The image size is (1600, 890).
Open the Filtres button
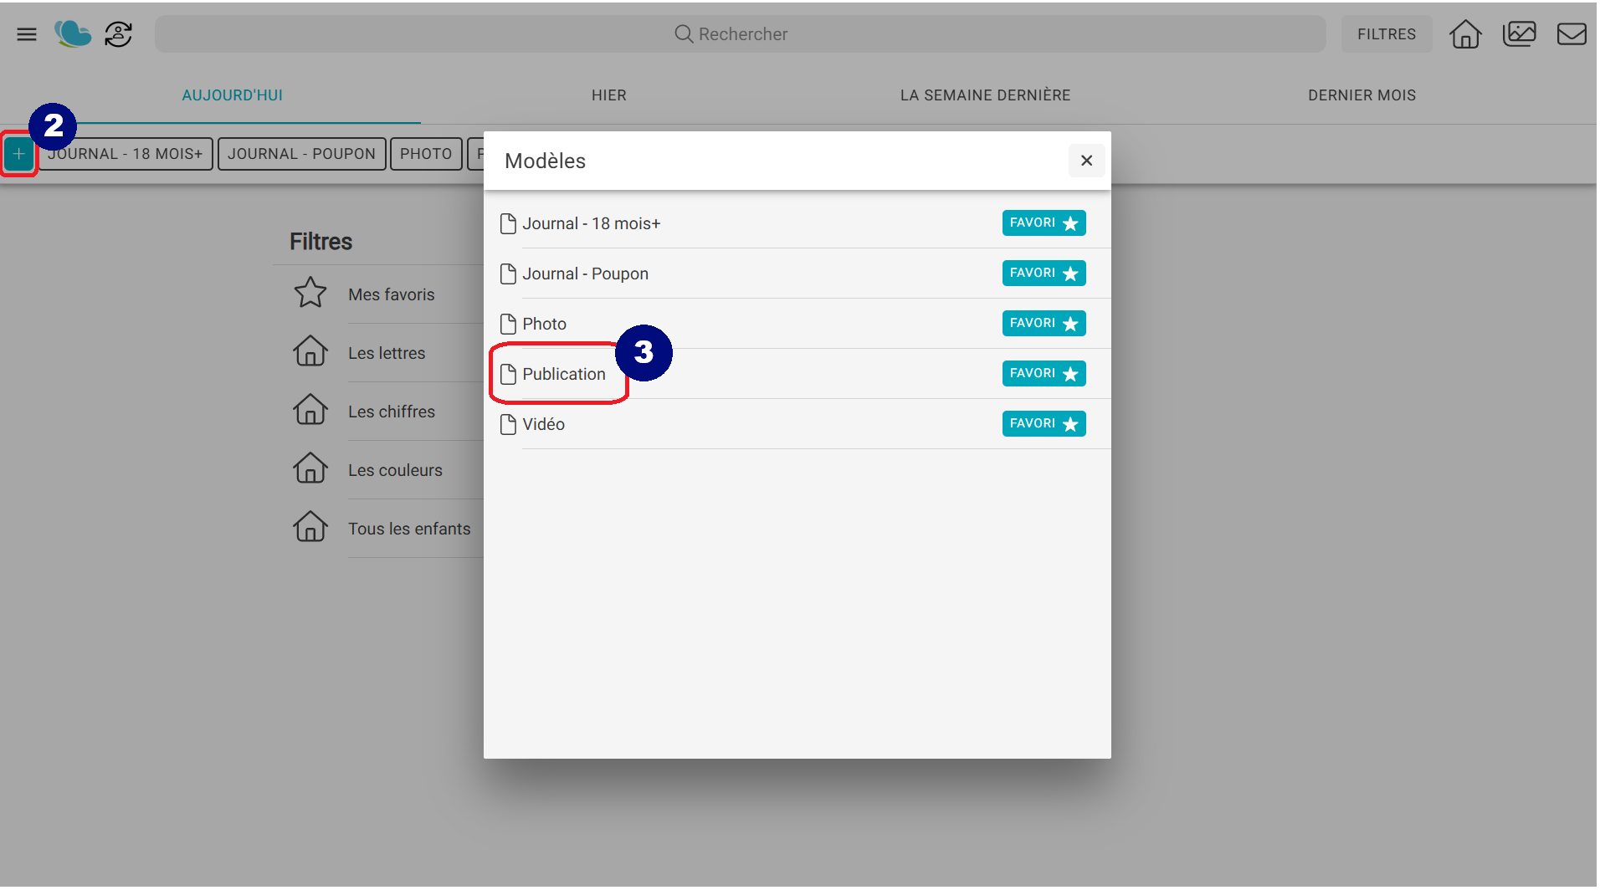click(1386, 34)
